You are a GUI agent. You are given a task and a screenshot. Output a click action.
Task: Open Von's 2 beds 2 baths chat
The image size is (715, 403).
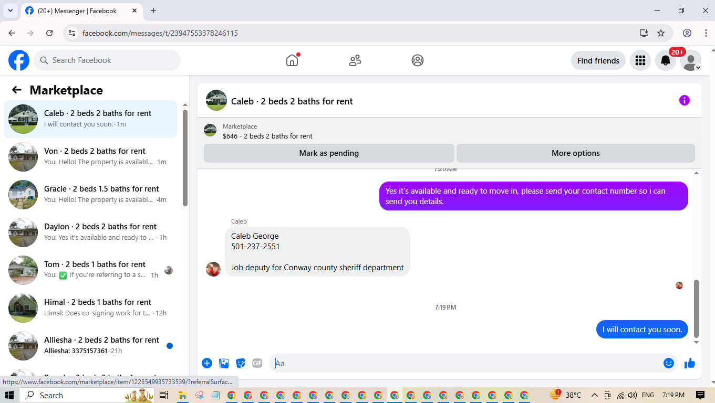click(x=90, y=156)
